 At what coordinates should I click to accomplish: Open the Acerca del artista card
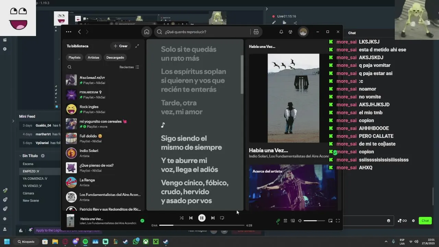(x=293, y=187)
